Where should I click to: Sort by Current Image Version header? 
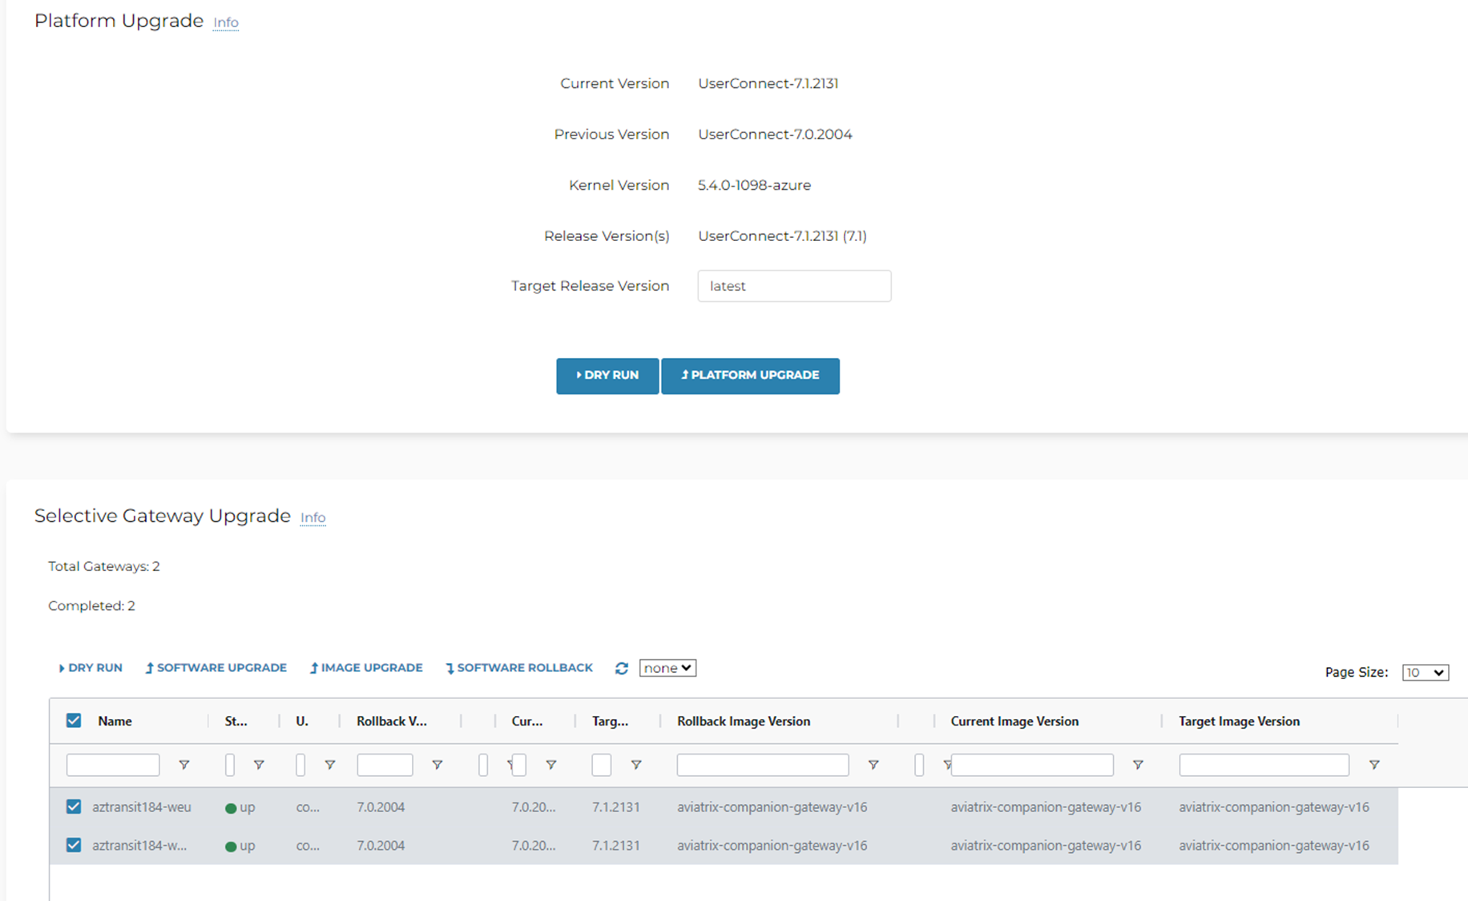(x=1014, y=721)
